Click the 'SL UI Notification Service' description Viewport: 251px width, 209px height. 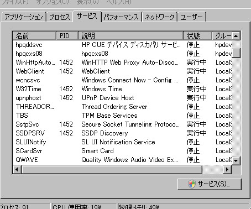pyautogui.click(x=118, y=142)
